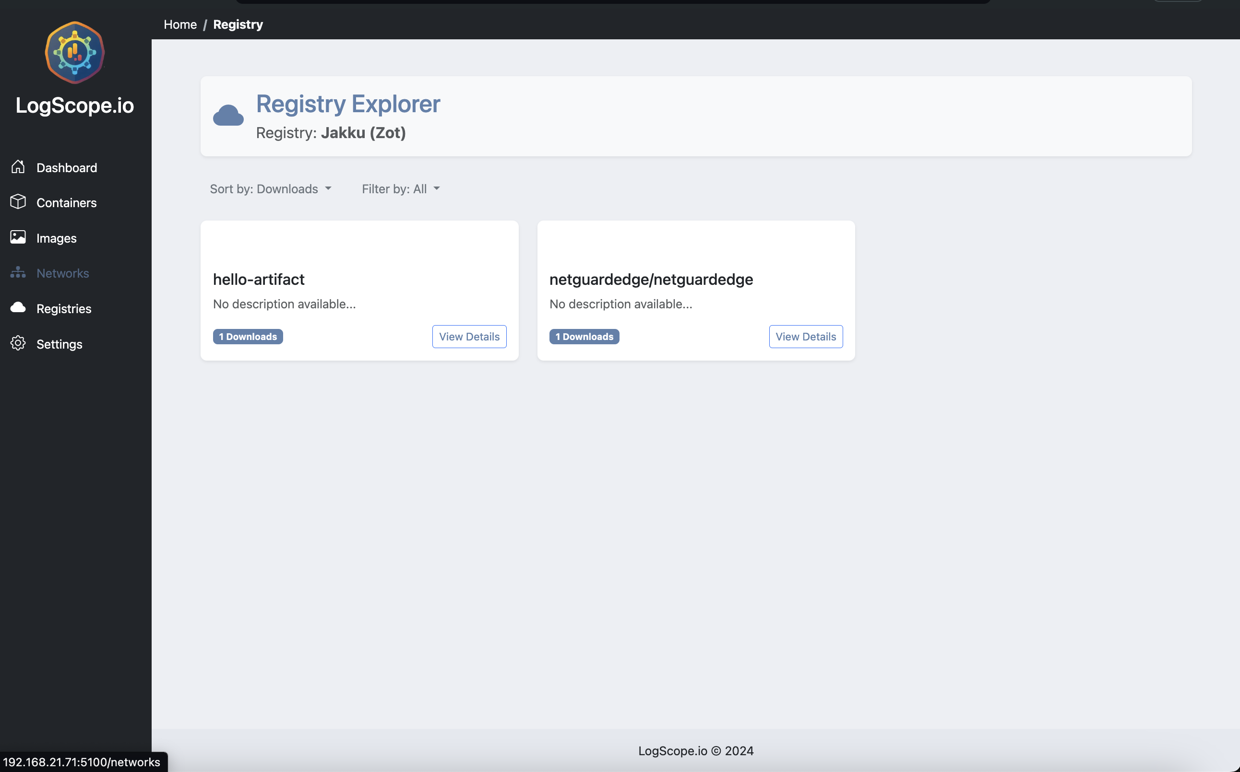
Task: Click the cloud icon beside Registry Explorer
Action: coord(228,115)
